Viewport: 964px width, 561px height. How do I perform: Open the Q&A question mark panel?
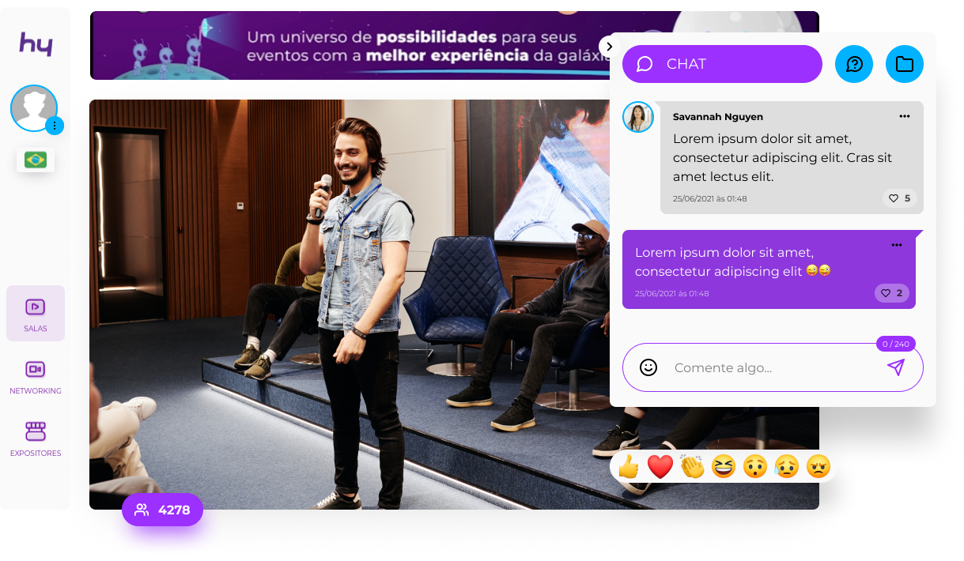[x=854, y=64]
